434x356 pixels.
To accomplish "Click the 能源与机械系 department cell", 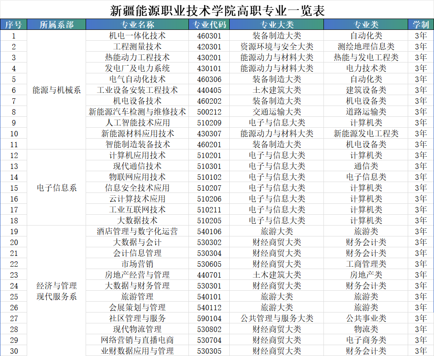I will tap(55, 90).
